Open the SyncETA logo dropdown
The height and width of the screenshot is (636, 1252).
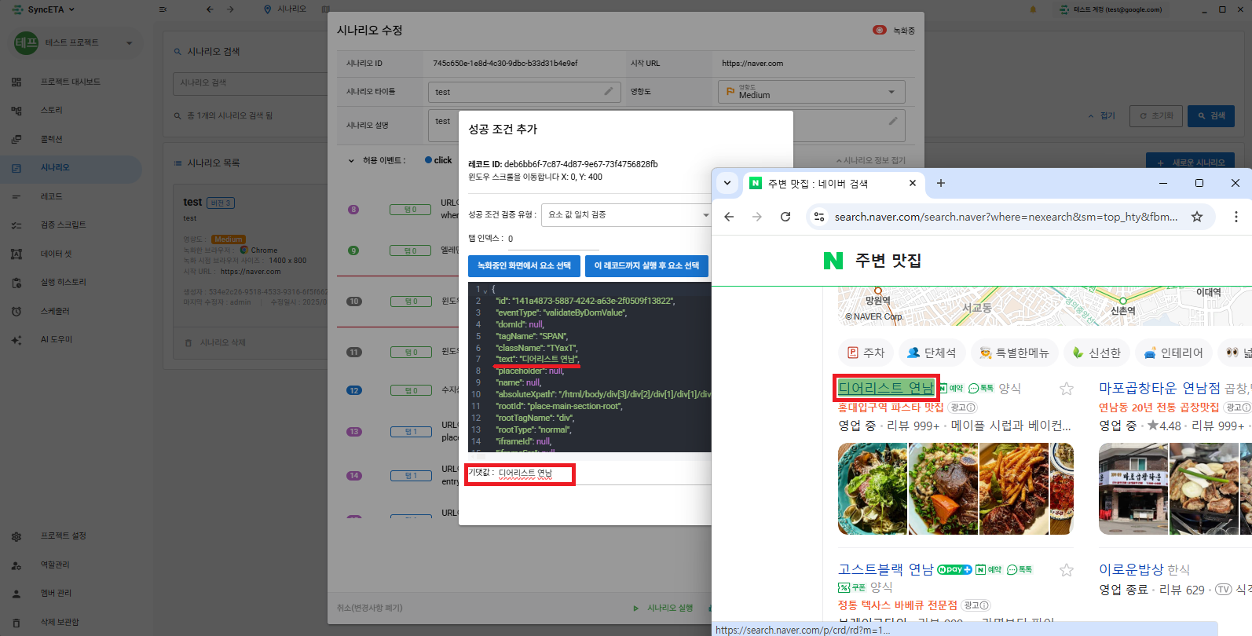tap(45, 9)
